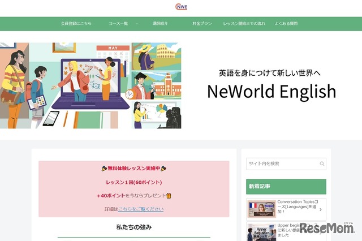Open レッスン開始までの流れ menu item
Image resolution: width=362 pixels, height=241 pixels.
[x=244, y=23]
